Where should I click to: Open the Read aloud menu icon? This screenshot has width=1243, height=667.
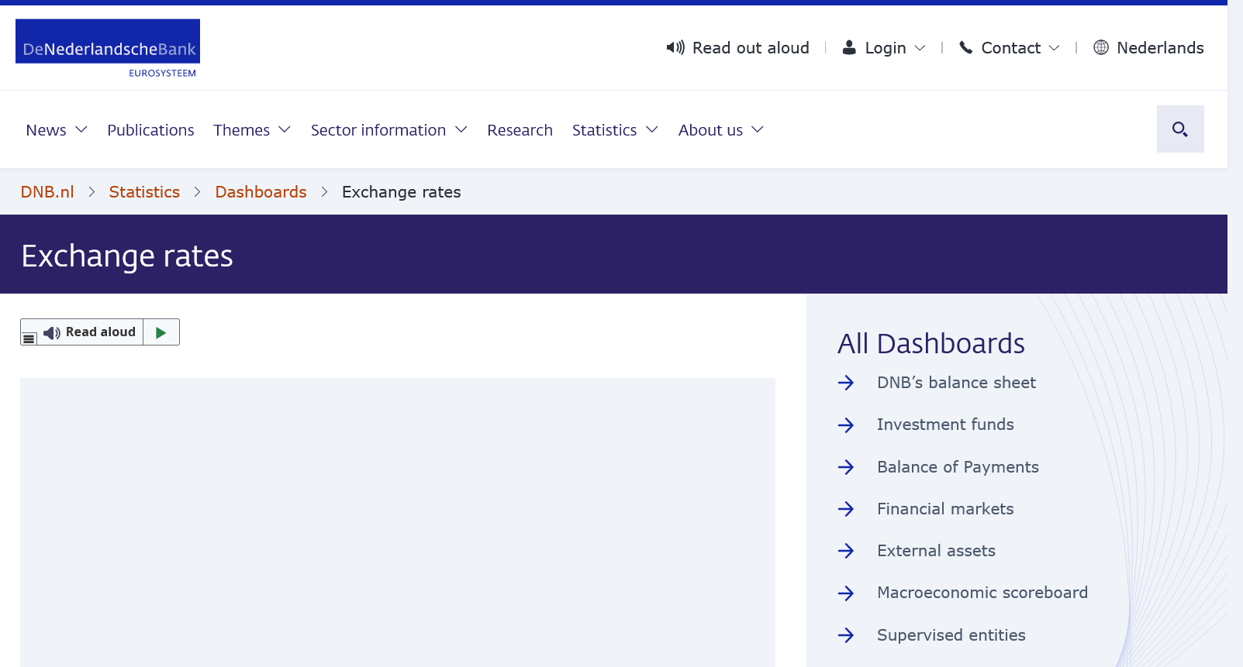29,339
